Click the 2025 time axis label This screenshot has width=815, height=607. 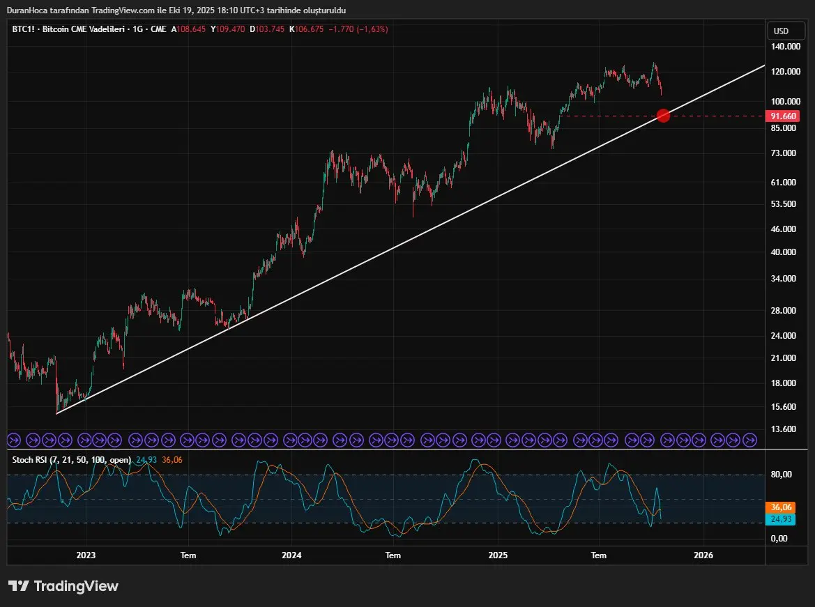(498, 555)
